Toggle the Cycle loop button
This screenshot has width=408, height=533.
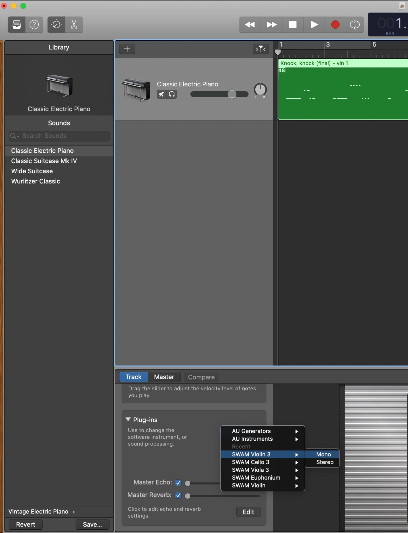coord(355,25)
